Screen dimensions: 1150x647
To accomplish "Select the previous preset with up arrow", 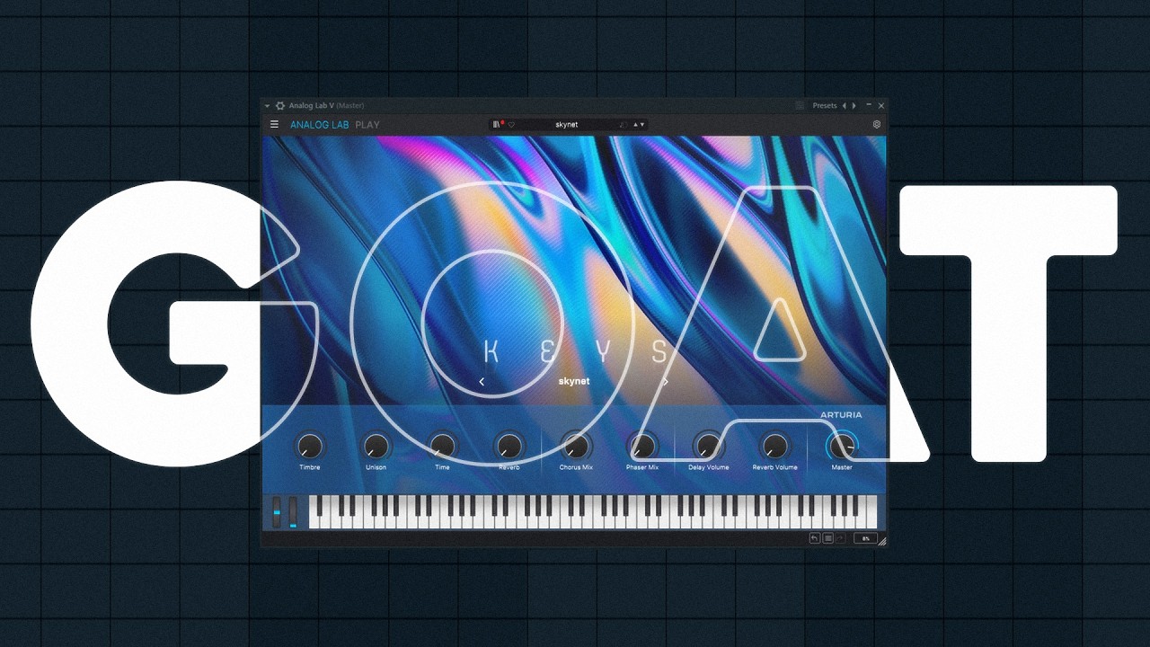I will click(x=635, y=125).
